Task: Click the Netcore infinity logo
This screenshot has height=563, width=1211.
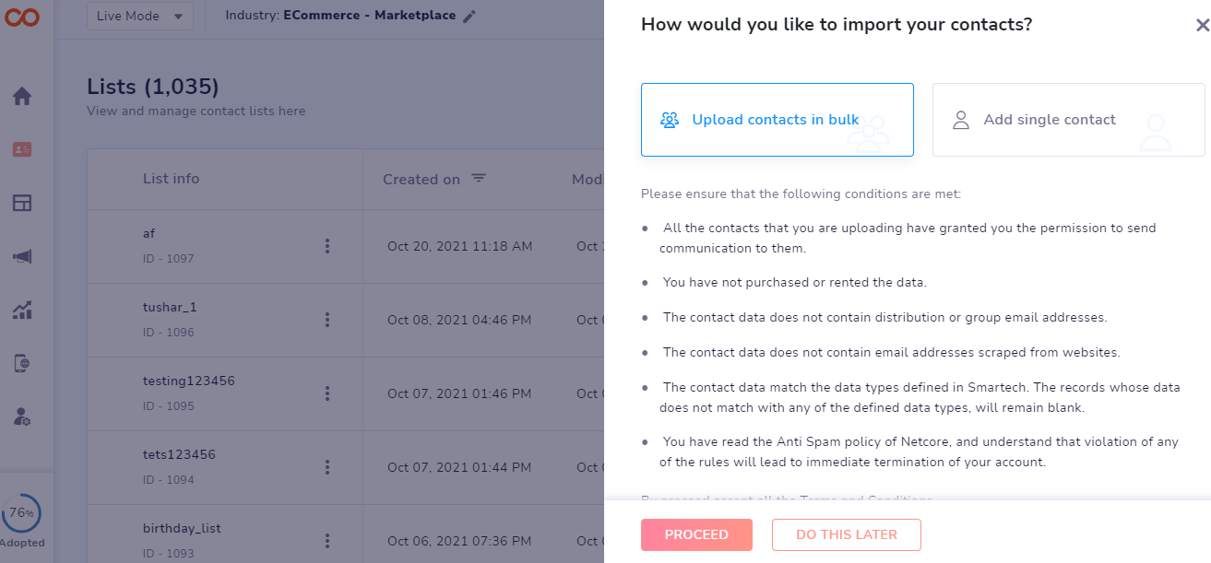Action: tap(22, 17)
